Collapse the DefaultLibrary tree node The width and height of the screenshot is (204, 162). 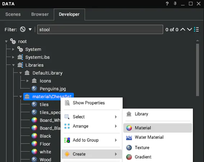(x=20, y=73)
